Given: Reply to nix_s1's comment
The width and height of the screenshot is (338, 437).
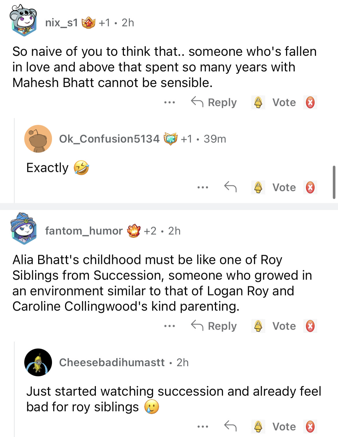Looking at the screenshot, I should coord(214,102).
